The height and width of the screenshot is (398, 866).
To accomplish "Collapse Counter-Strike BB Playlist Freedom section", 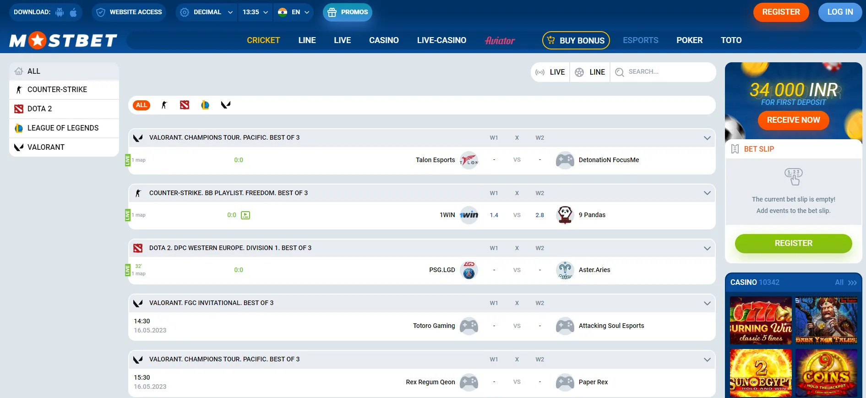I will [707, 193].
